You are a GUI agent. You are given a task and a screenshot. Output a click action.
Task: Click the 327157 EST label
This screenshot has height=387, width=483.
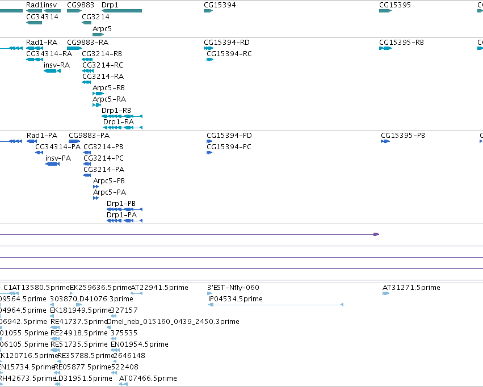(x=124, y=310)
